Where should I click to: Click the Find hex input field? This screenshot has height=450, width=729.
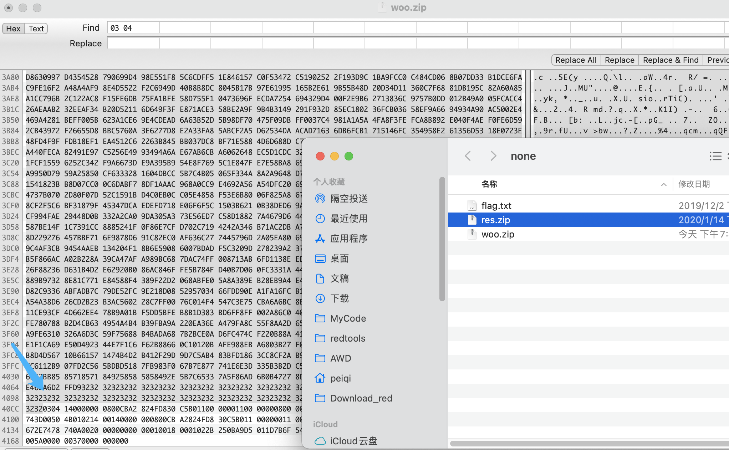418,28
